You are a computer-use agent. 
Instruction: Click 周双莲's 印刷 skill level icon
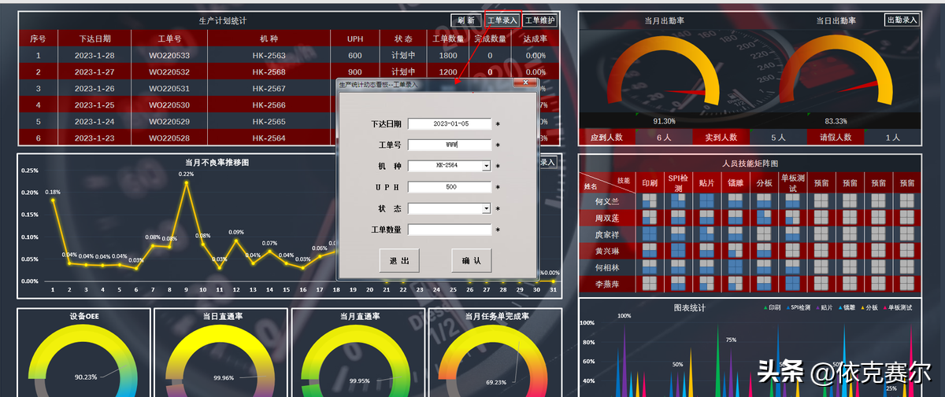[650, 218]
